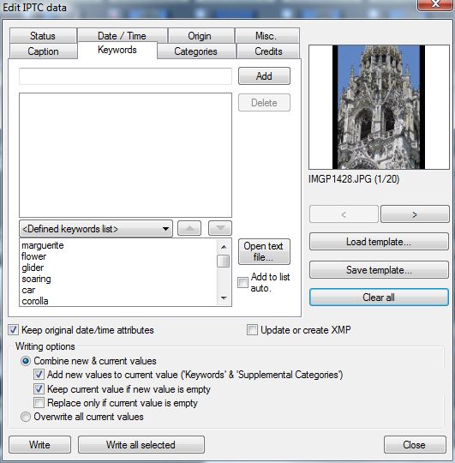Go to previous image with < button

tap(344, 214)
